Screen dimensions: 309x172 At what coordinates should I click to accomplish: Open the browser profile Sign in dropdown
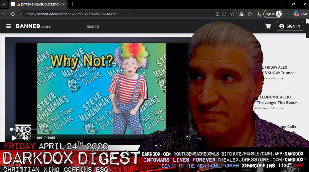click(x=273, y=14)
